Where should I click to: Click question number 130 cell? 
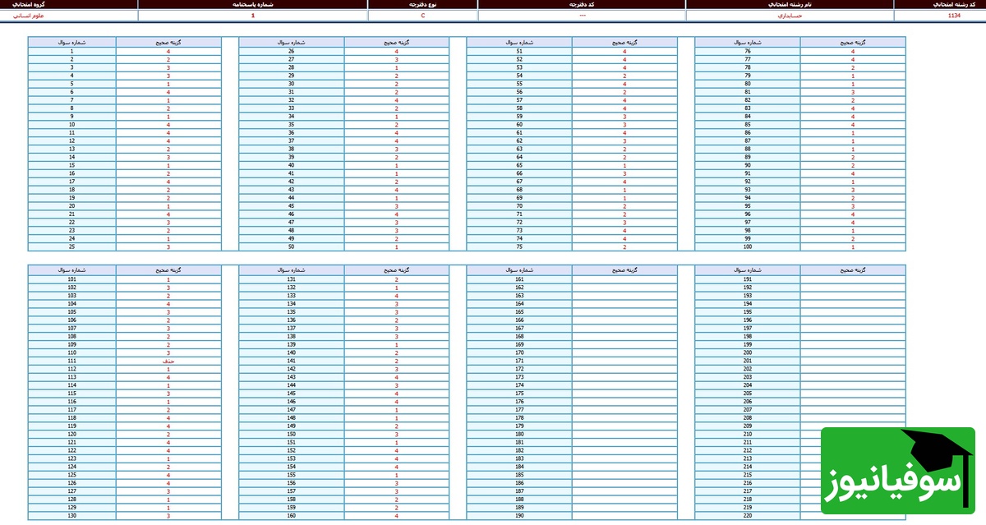tap(71, 515)
